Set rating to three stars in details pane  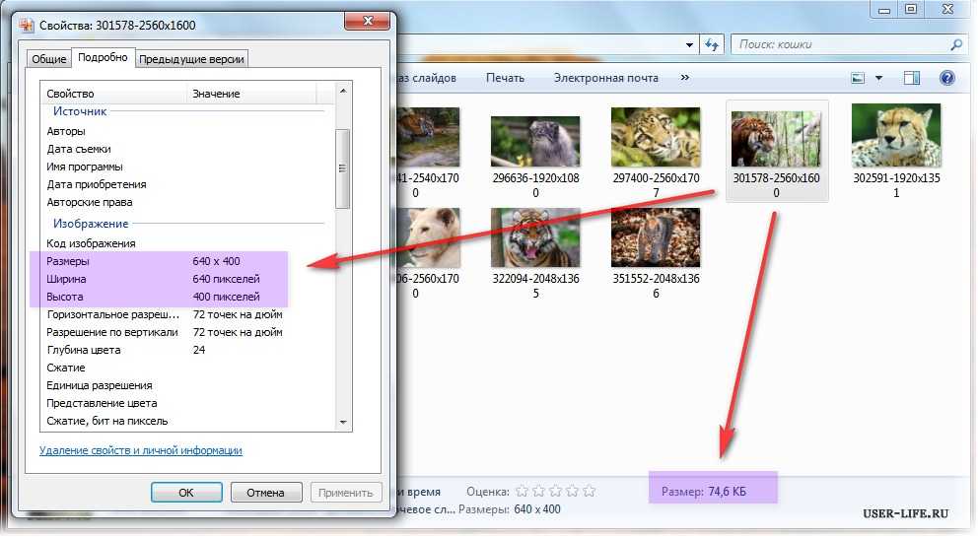(556, 492)
